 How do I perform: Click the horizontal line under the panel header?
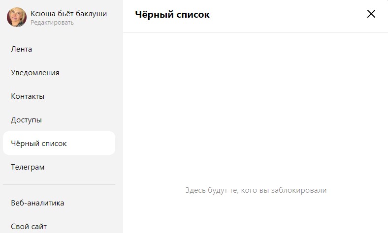256,32
